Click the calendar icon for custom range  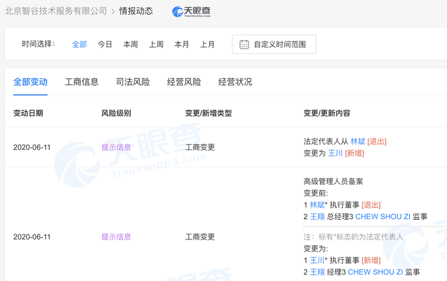[244, 45]
